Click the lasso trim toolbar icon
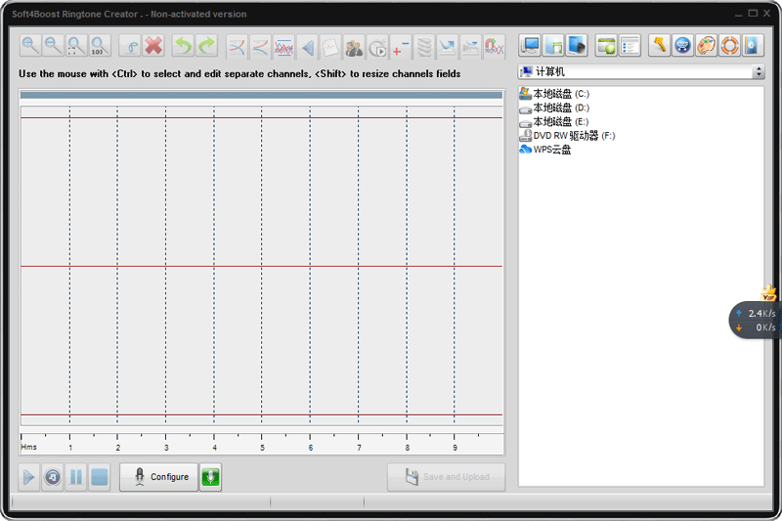 (131, 46)
